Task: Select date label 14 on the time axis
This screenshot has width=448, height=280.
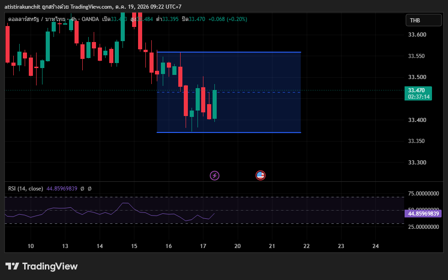Action: pos(100,246)
